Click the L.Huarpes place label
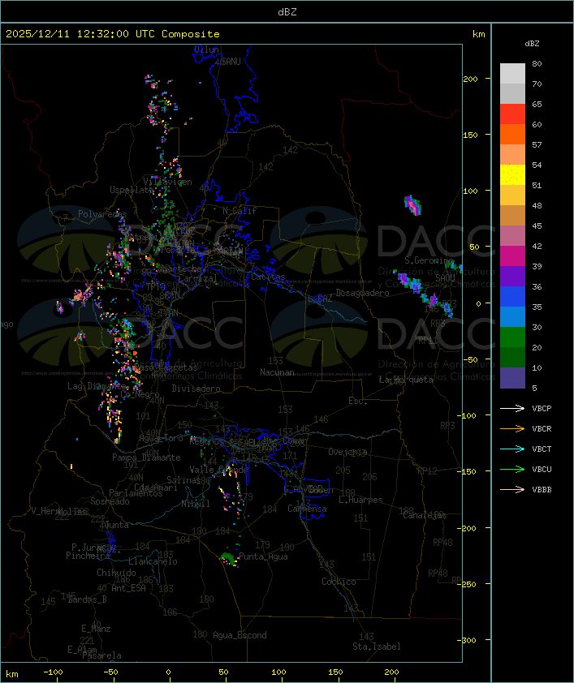The image size is (574, 683). coord(360,500)
